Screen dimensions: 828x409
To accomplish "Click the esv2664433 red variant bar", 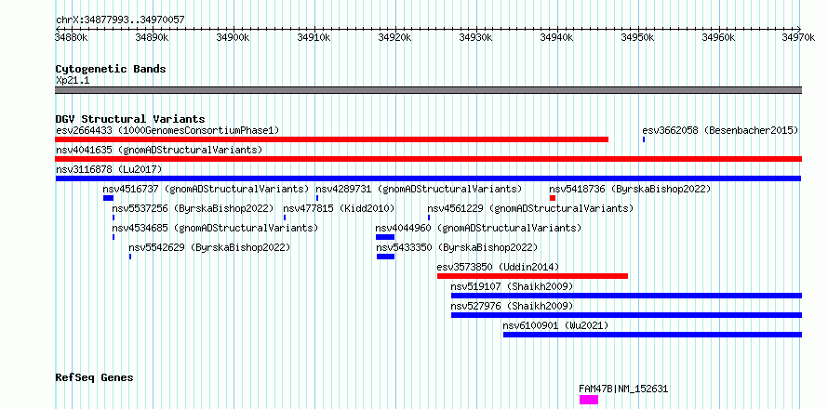I will [x=331, y=139].
